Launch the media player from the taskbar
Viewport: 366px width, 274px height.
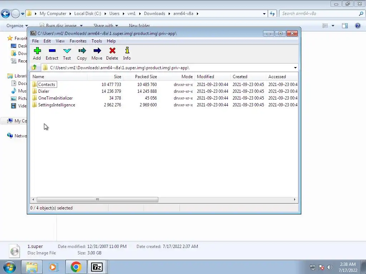click(53, 267)
